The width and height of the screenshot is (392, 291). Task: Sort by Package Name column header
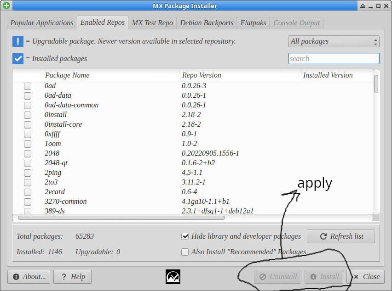111,75
